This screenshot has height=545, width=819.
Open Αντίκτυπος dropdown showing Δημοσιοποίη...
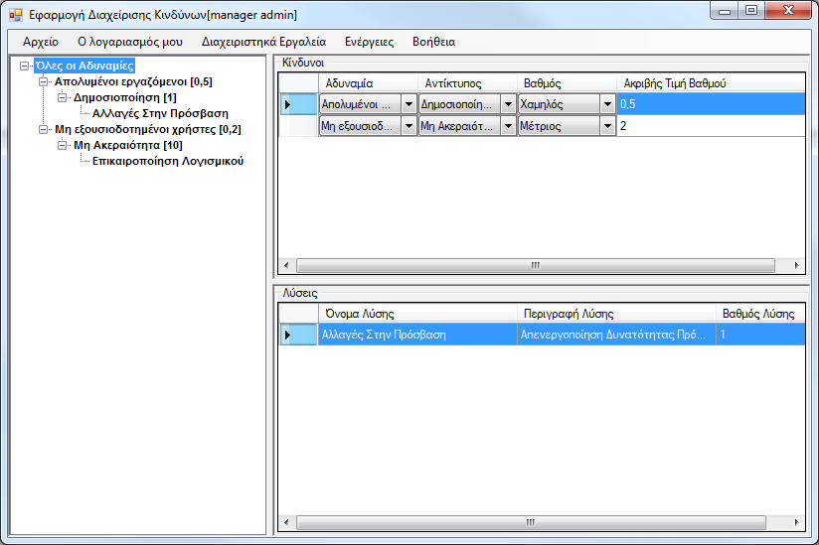tap(508, 104)
